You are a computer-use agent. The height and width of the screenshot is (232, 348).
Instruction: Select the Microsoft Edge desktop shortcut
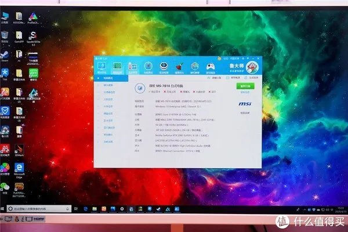click(x=19, y=169)
